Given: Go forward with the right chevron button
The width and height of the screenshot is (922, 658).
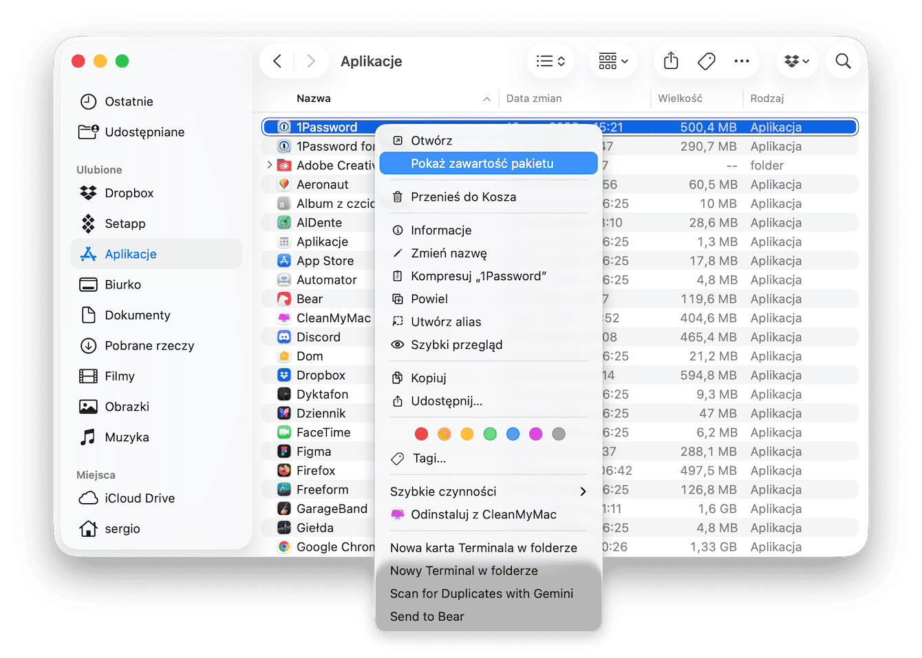Looking at the screenshot, I should click(311, 61).
